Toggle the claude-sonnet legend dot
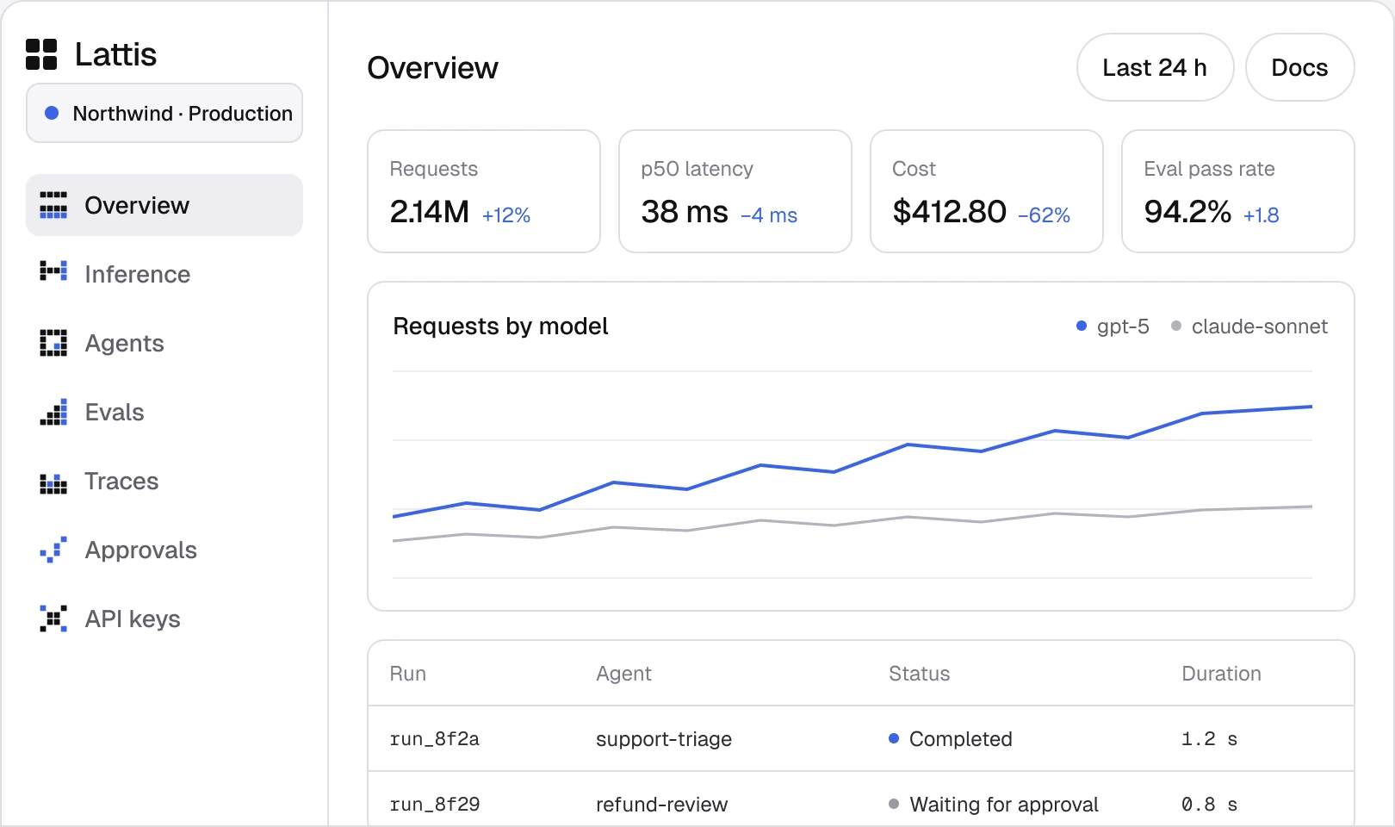The height and width of the screenshot is (827, 1395). pyautogui.click(x=1176, y=326)
